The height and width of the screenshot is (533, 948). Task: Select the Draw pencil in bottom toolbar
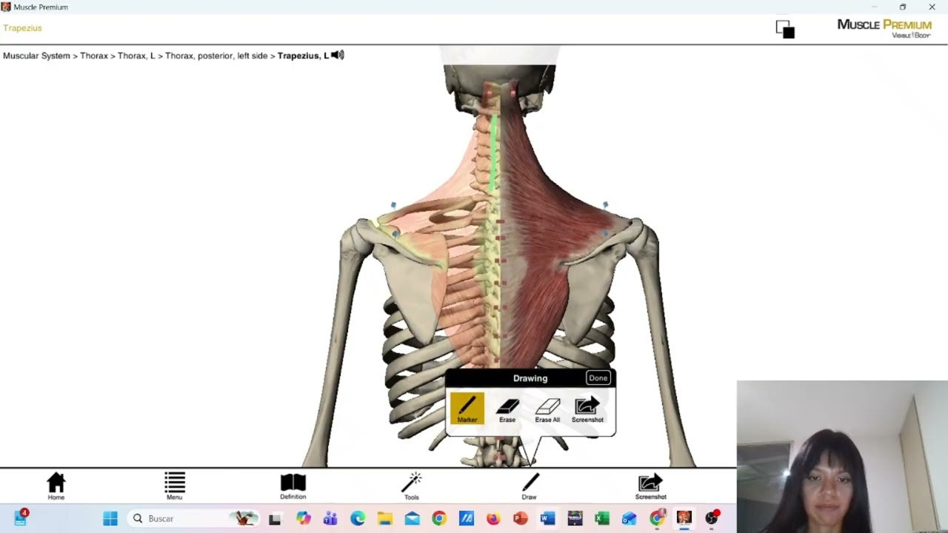coord(530,486)
